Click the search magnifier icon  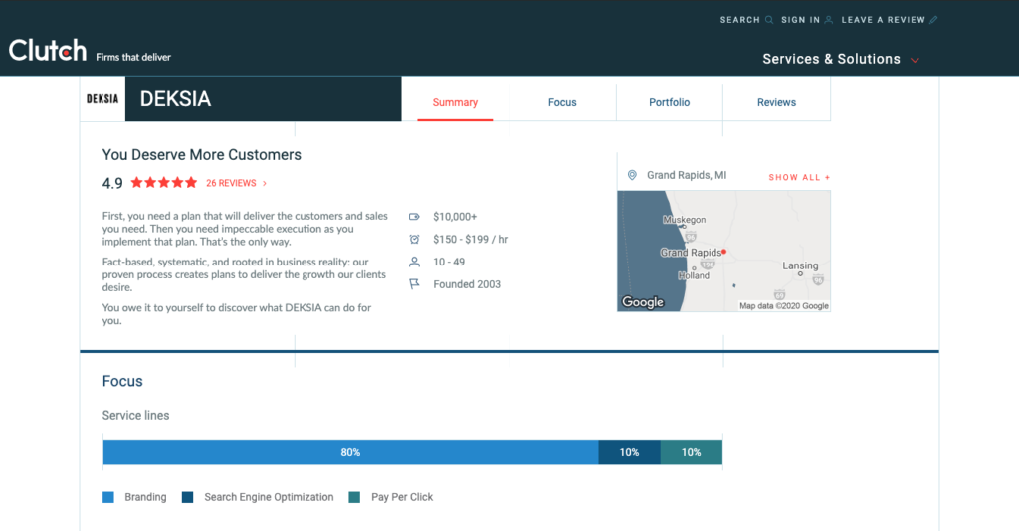[x=769, y=20]
